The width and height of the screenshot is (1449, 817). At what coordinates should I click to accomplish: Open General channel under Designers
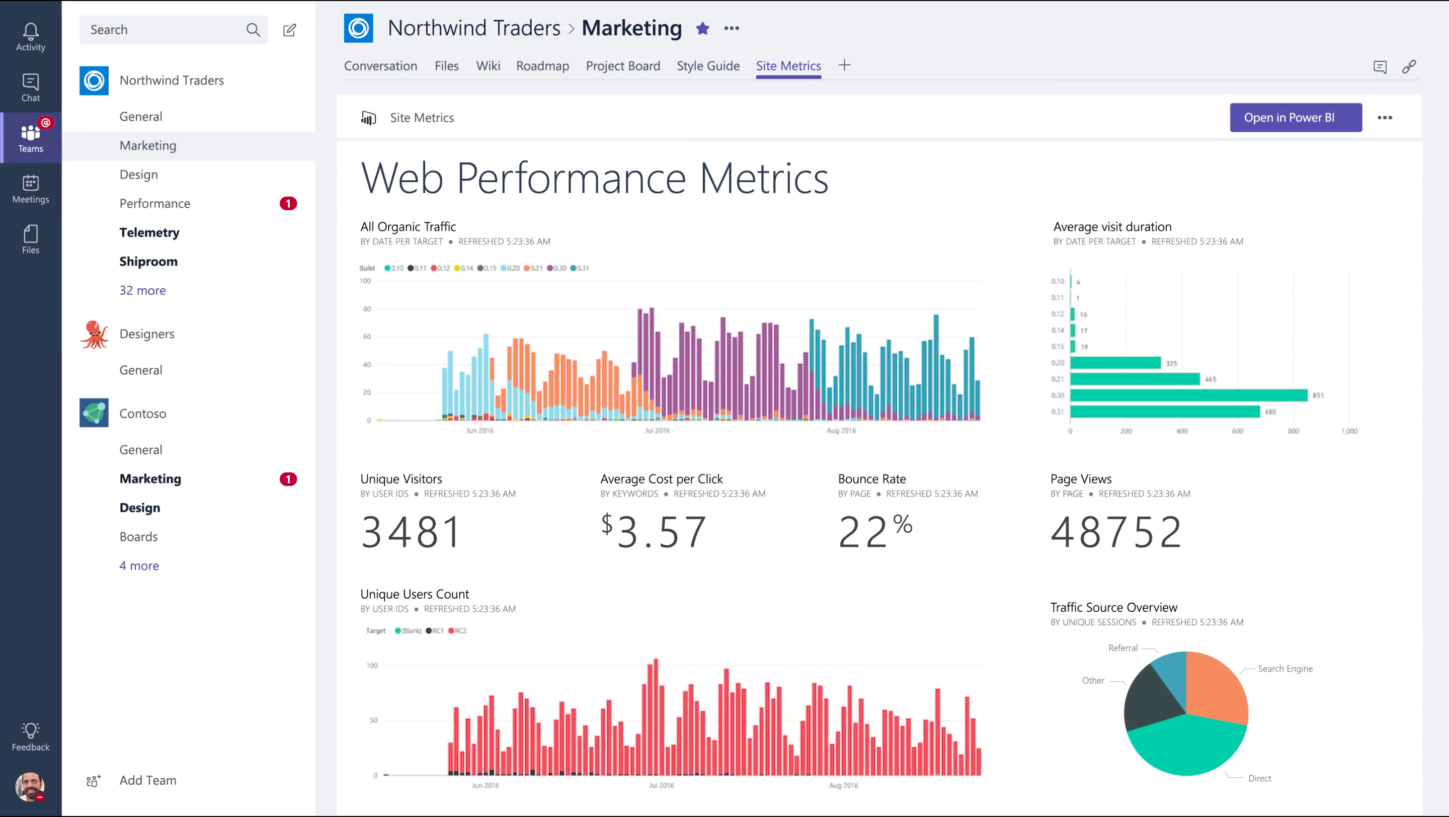pos(141,370)
